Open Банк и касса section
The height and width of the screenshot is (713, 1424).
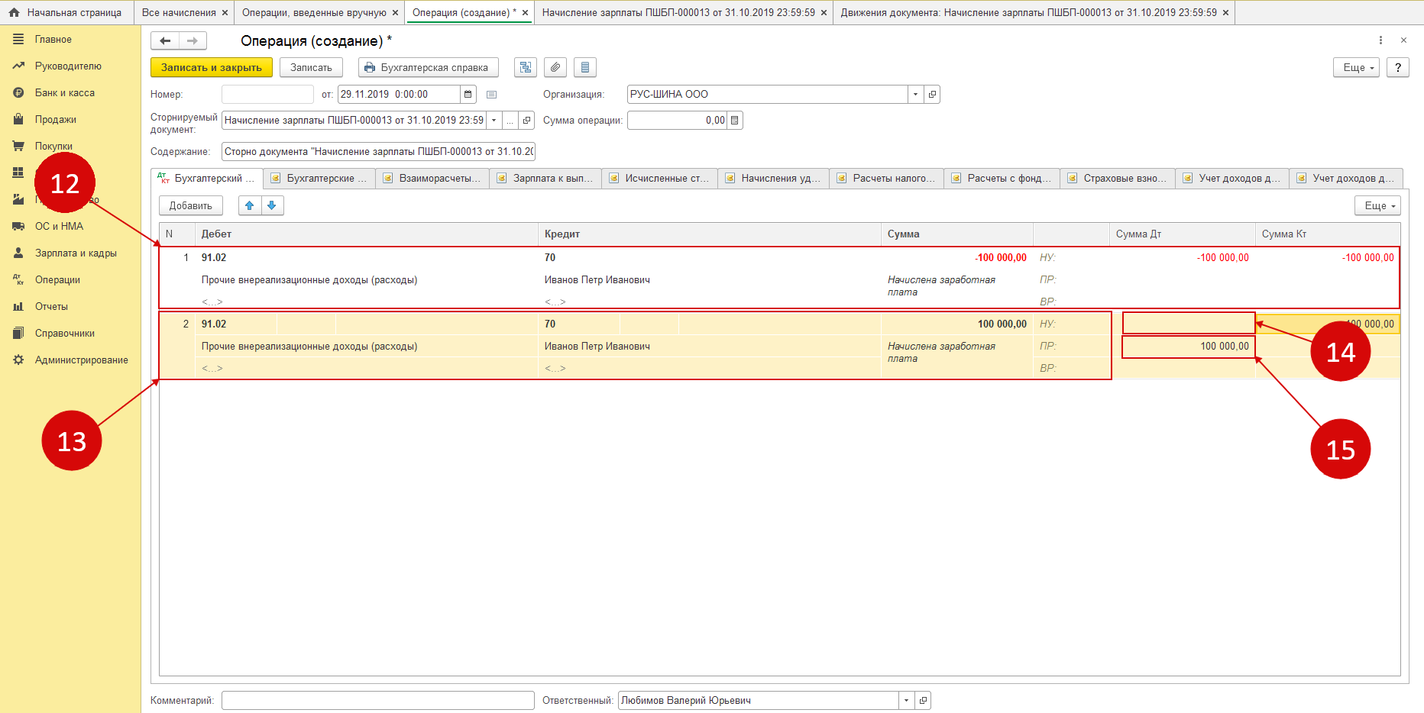click(x=65, y=92)
